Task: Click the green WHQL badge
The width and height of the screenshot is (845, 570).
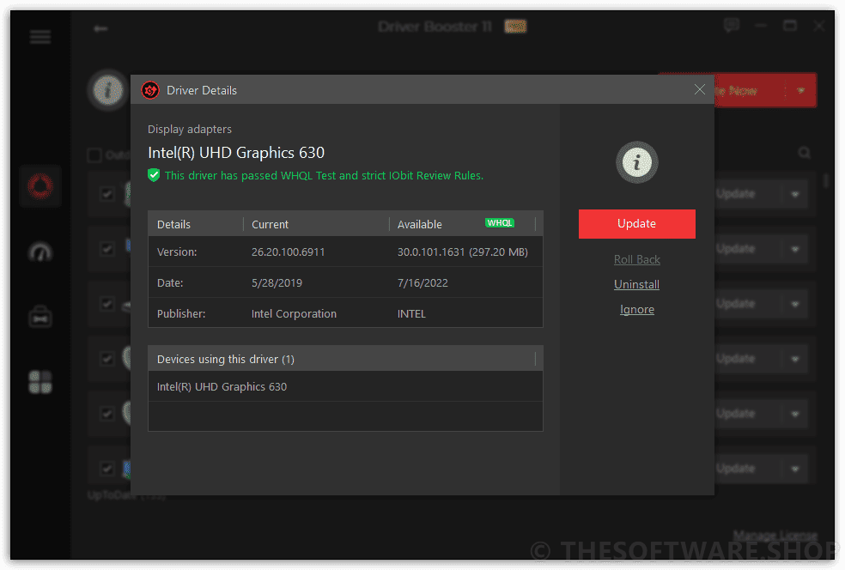Action: pyautogui.click(x=500, y=223)
